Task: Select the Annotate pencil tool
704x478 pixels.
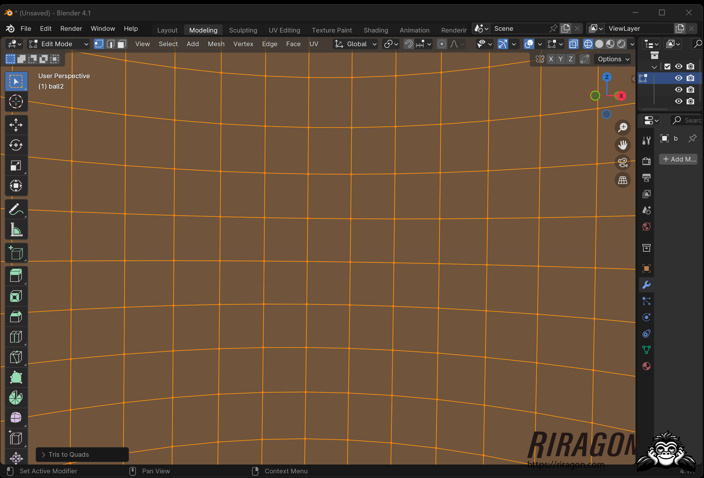Action: 16,209
